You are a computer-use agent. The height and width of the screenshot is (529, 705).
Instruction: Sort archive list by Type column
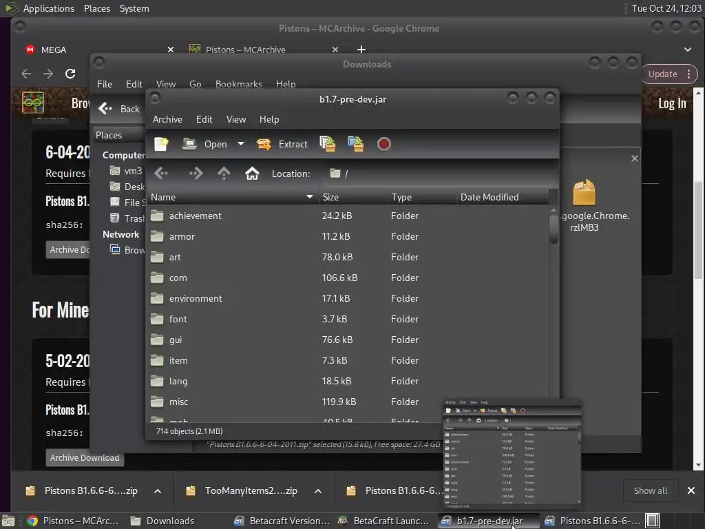click(422, 197)
